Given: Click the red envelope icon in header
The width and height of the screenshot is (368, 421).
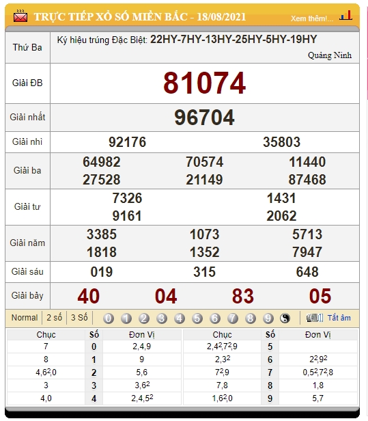Looking at the screenshot, I should (20, 16).
